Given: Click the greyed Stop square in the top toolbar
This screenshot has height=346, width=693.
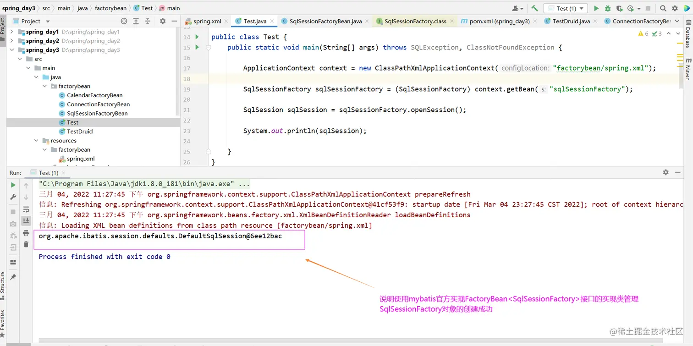Looking at the screenshot, I should coord(648,8).
